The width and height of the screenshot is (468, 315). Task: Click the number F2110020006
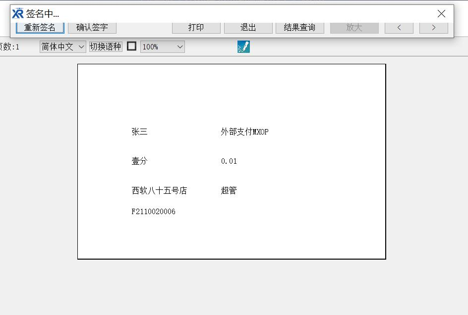(153, 212)
